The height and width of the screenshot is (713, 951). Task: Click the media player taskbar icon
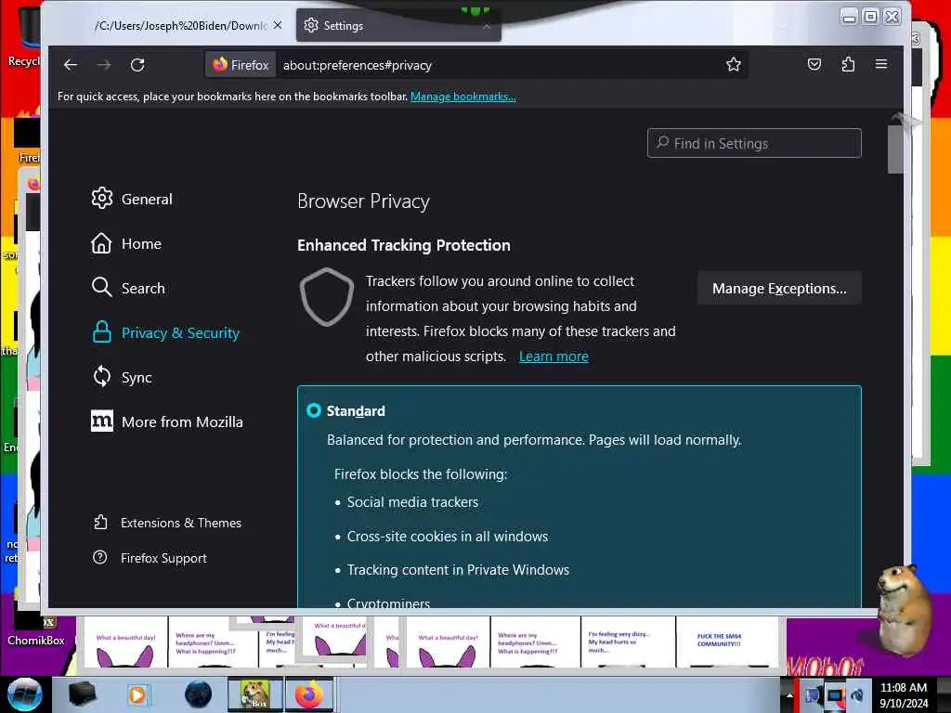(138, 694)
